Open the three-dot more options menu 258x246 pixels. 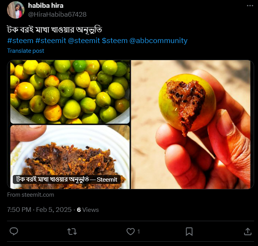click(x=249, y=6)
